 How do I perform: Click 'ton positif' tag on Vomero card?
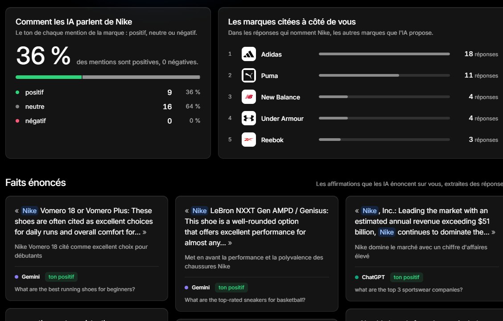point(61,277)
